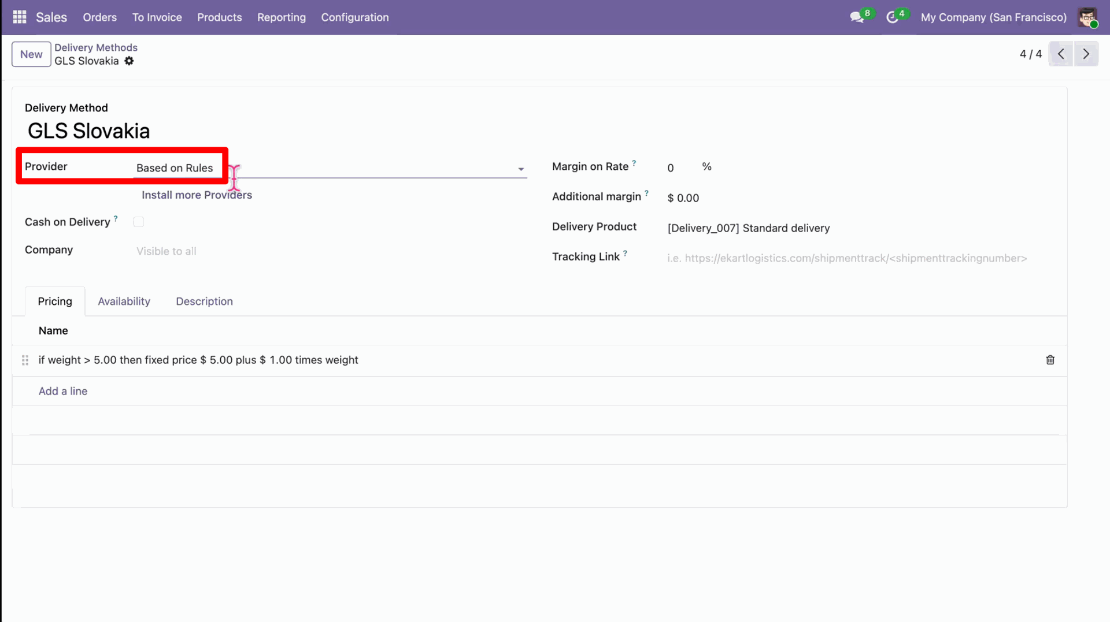Click the gear actions icon beside GLS Slovakia
1110x622 pixels.
point(129,61)
